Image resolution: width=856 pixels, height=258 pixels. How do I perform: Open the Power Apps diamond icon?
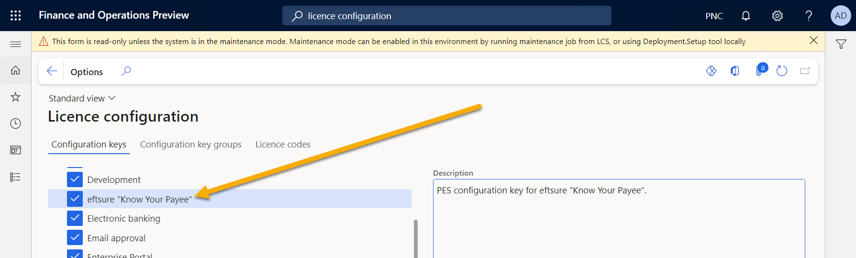[x=711, y=71]
